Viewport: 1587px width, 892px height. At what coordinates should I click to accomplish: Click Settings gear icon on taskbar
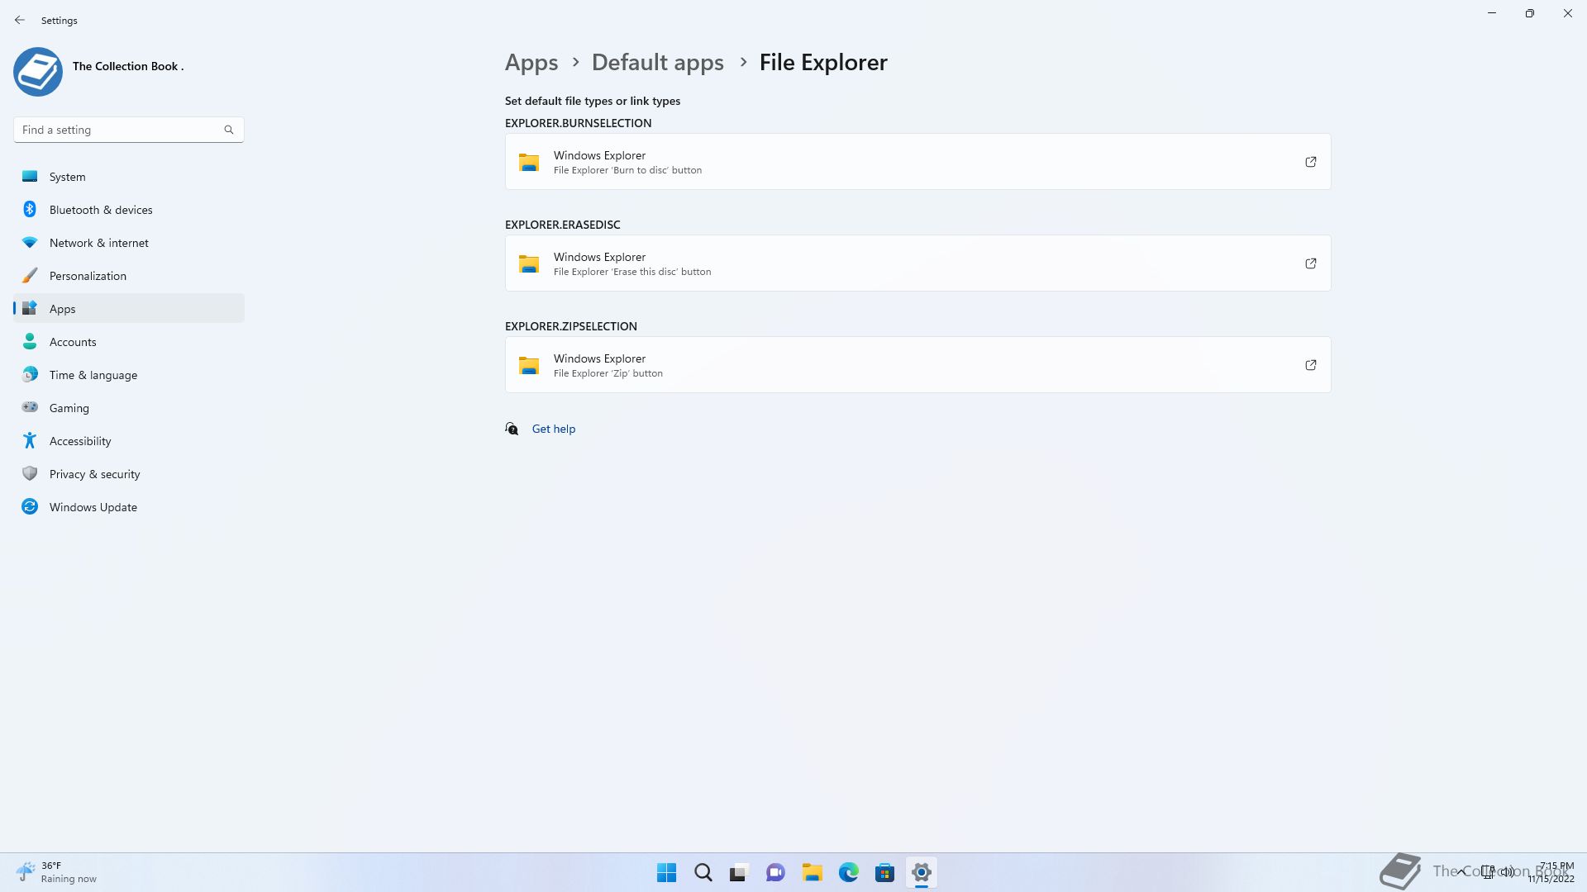click(x=922, y=872)
